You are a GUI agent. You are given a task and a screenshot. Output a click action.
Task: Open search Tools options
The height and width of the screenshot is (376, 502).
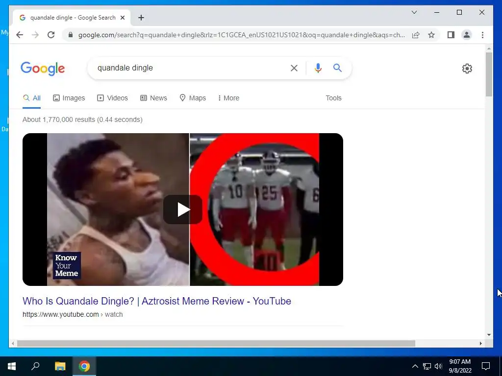(333, 98)
